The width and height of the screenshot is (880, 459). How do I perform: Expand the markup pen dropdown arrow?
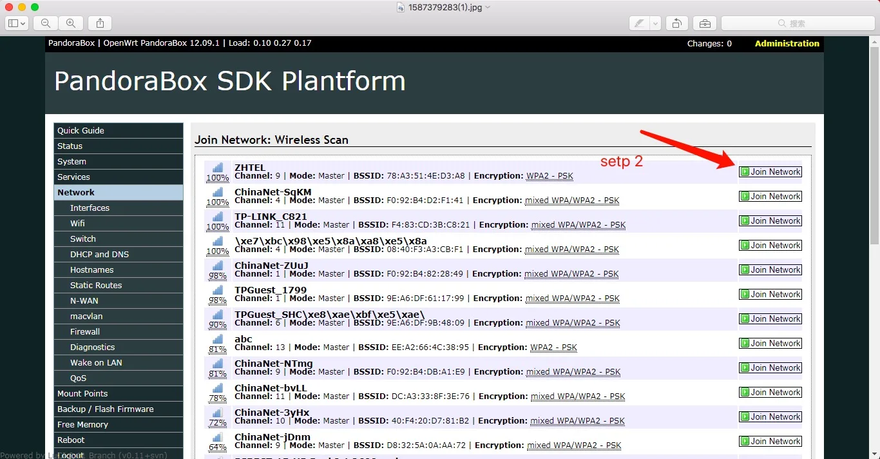(x=656, y=23)
